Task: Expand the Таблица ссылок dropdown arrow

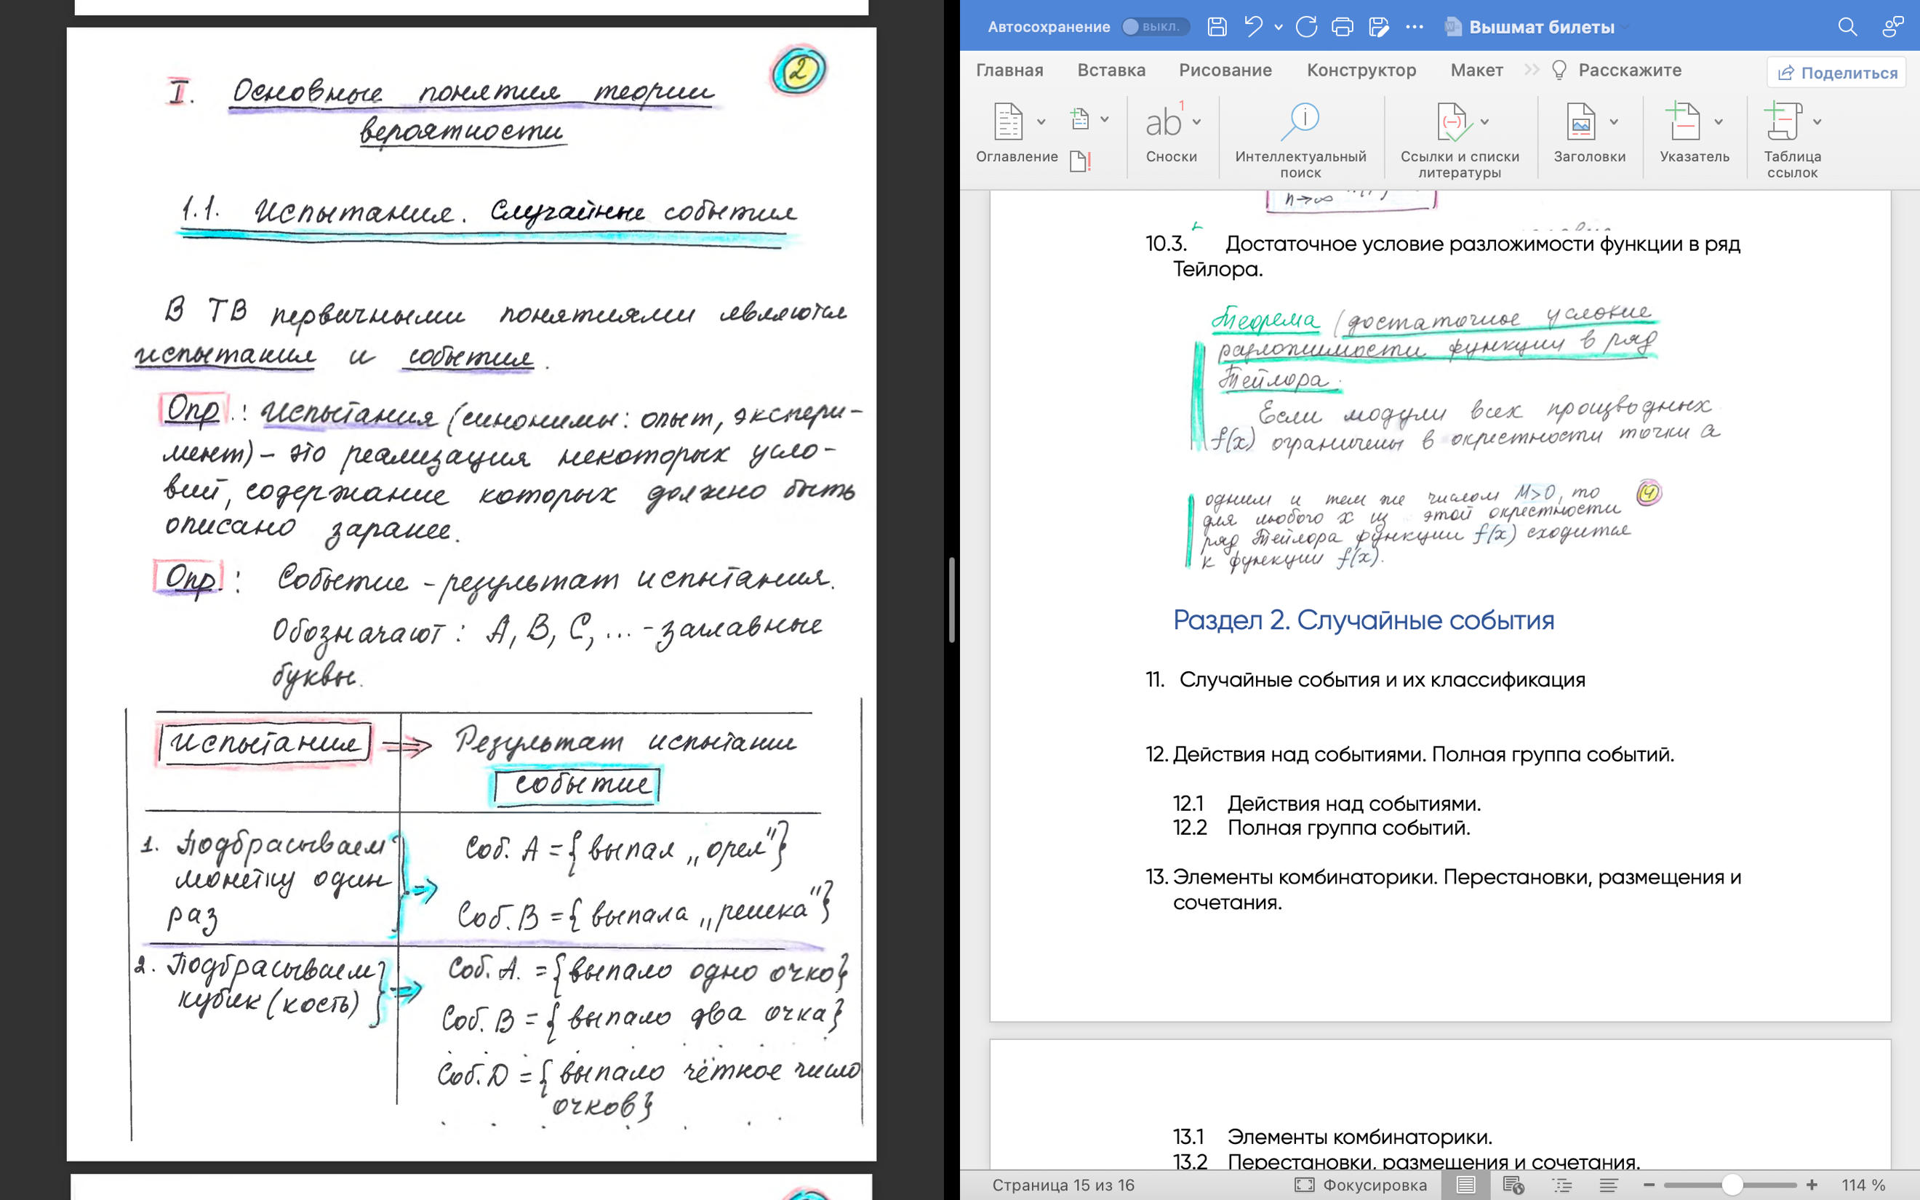Action: [x=1817, y=121]
